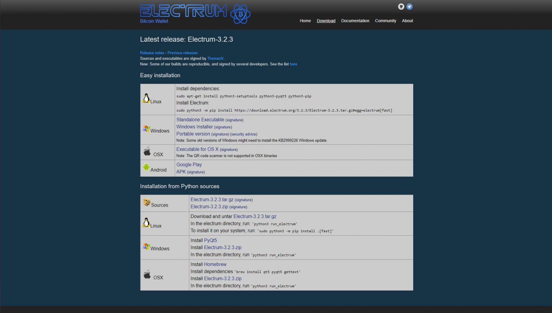Image resolution: width=552 pixels, height=313 pixels.
Task: Click the Bitcoin Wallet tagline link
Action: pyautogui.click(x=154, y=21)
